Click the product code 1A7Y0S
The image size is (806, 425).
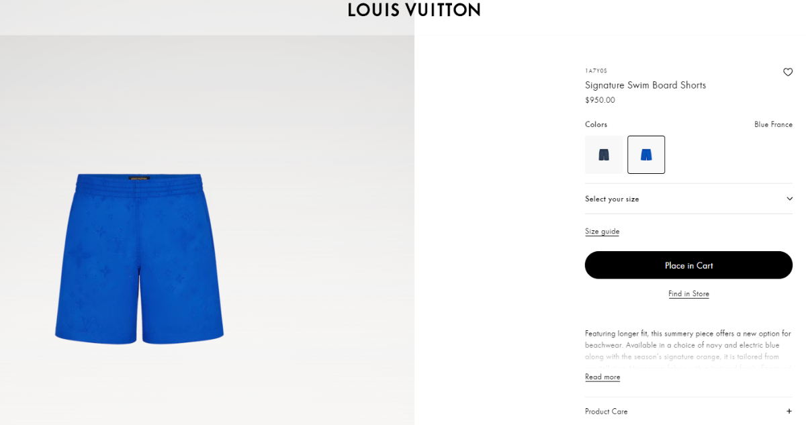coord(596,70)
